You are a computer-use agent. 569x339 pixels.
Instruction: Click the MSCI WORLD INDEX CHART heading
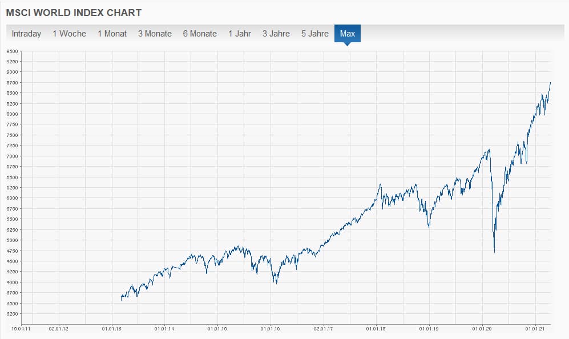tap(74, 12)
